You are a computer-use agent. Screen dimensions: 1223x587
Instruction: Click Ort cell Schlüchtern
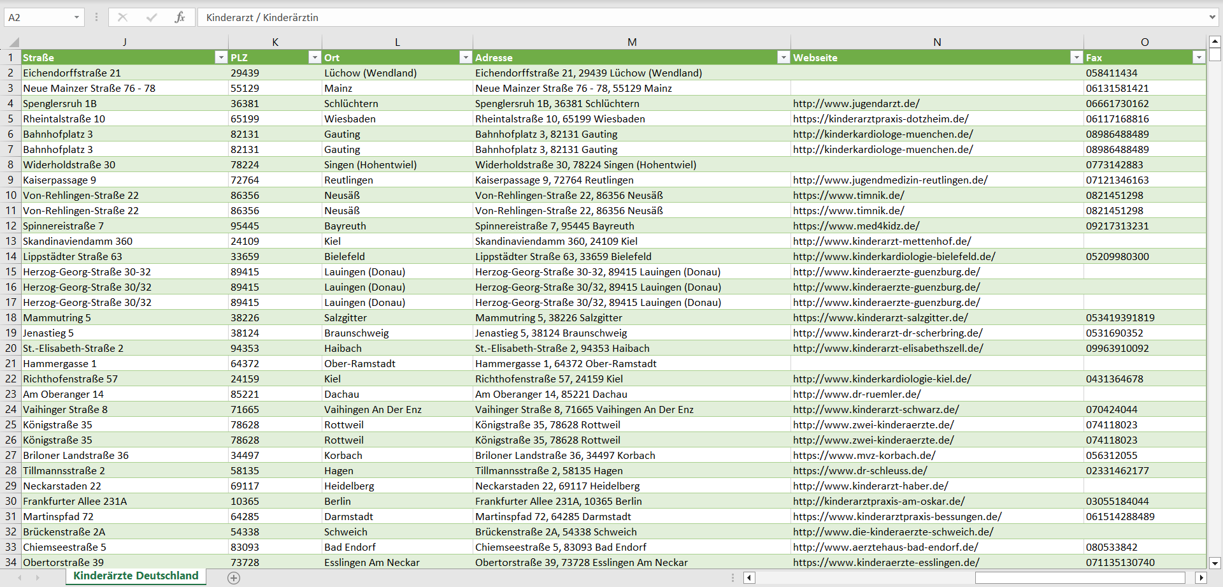click(397, 103)
